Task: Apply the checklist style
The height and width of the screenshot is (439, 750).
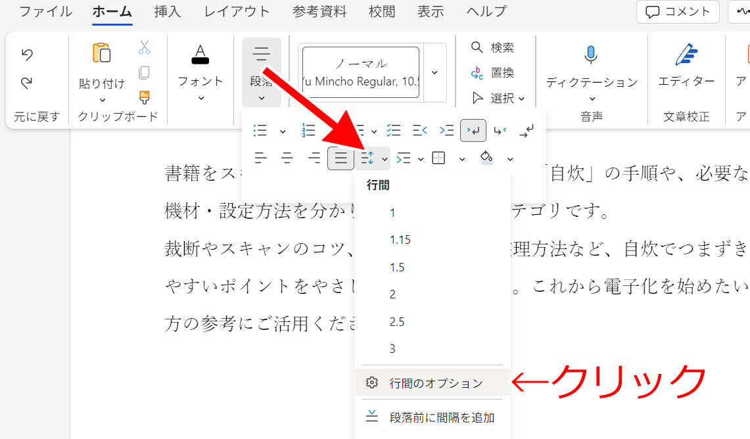Action: click(x=394, y=131)
